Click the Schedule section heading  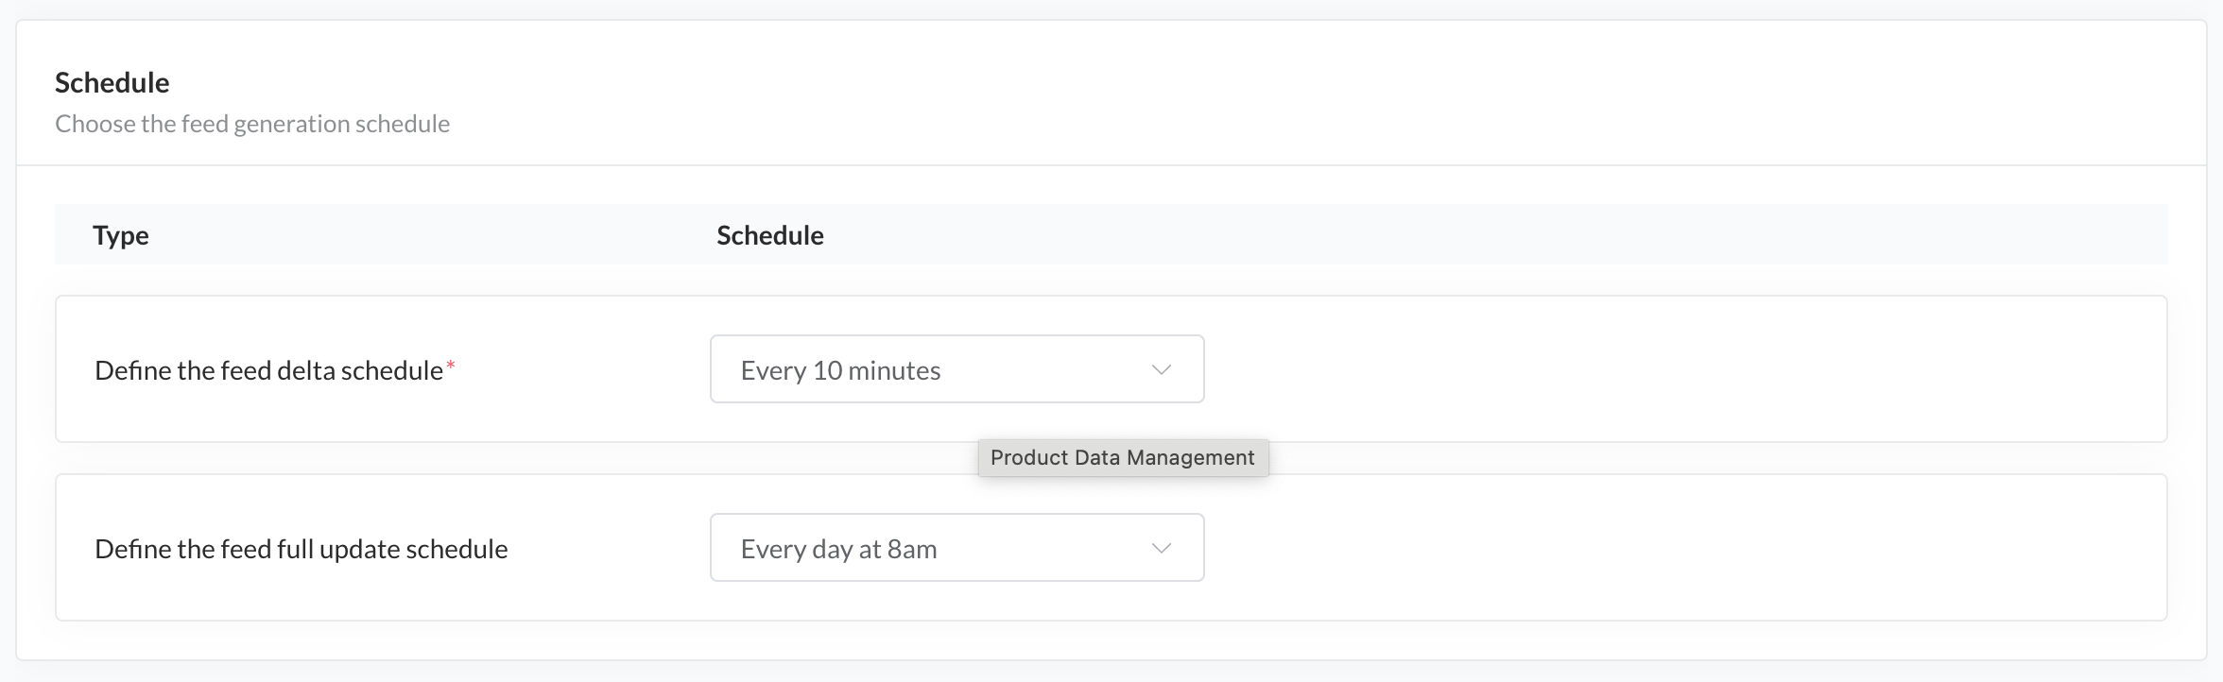pos(112,83)
